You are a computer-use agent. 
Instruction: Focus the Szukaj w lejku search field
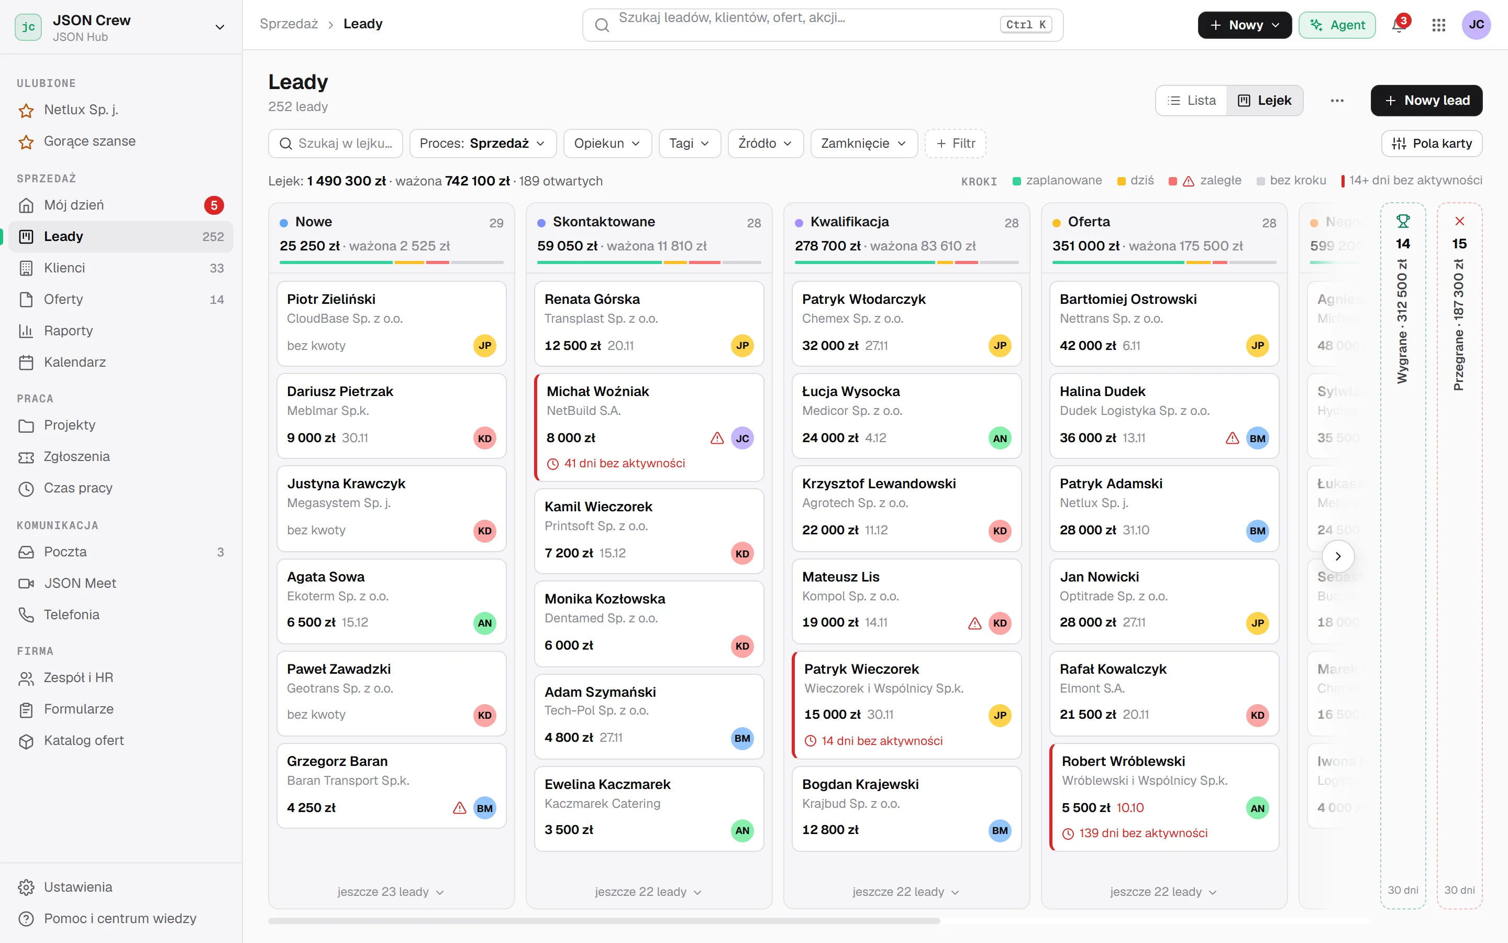point(335,144)
